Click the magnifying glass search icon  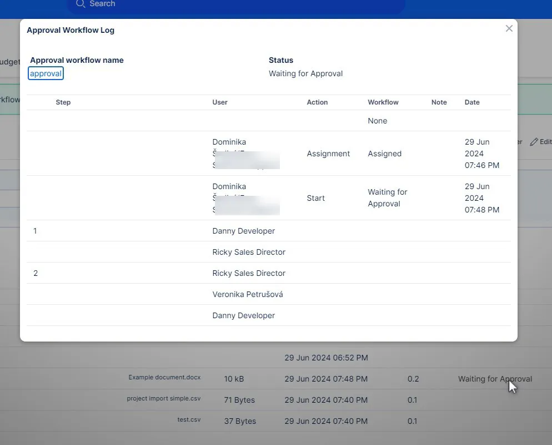81,4
